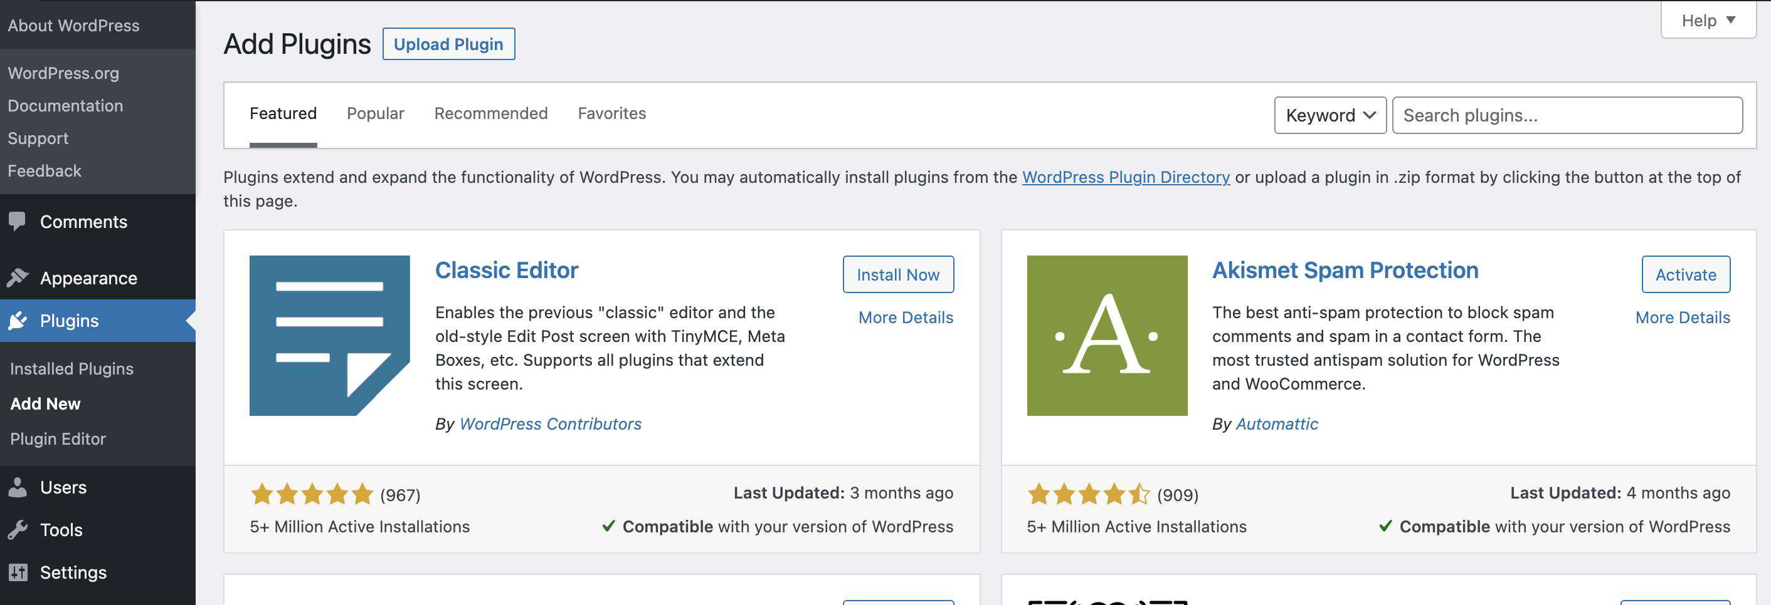Open More Details for Classic Editor
Image resolution: width=1771 pixels, height=605 pixels.
906,318
